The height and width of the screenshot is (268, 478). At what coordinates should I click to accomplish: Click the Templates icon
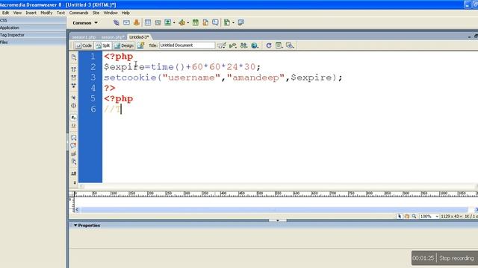coord(227,22)
